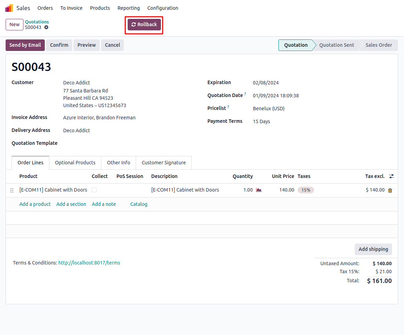The height and width of the screenshot is (335, 404).
Task: Click Add a product link
Action: click(35, 204)
